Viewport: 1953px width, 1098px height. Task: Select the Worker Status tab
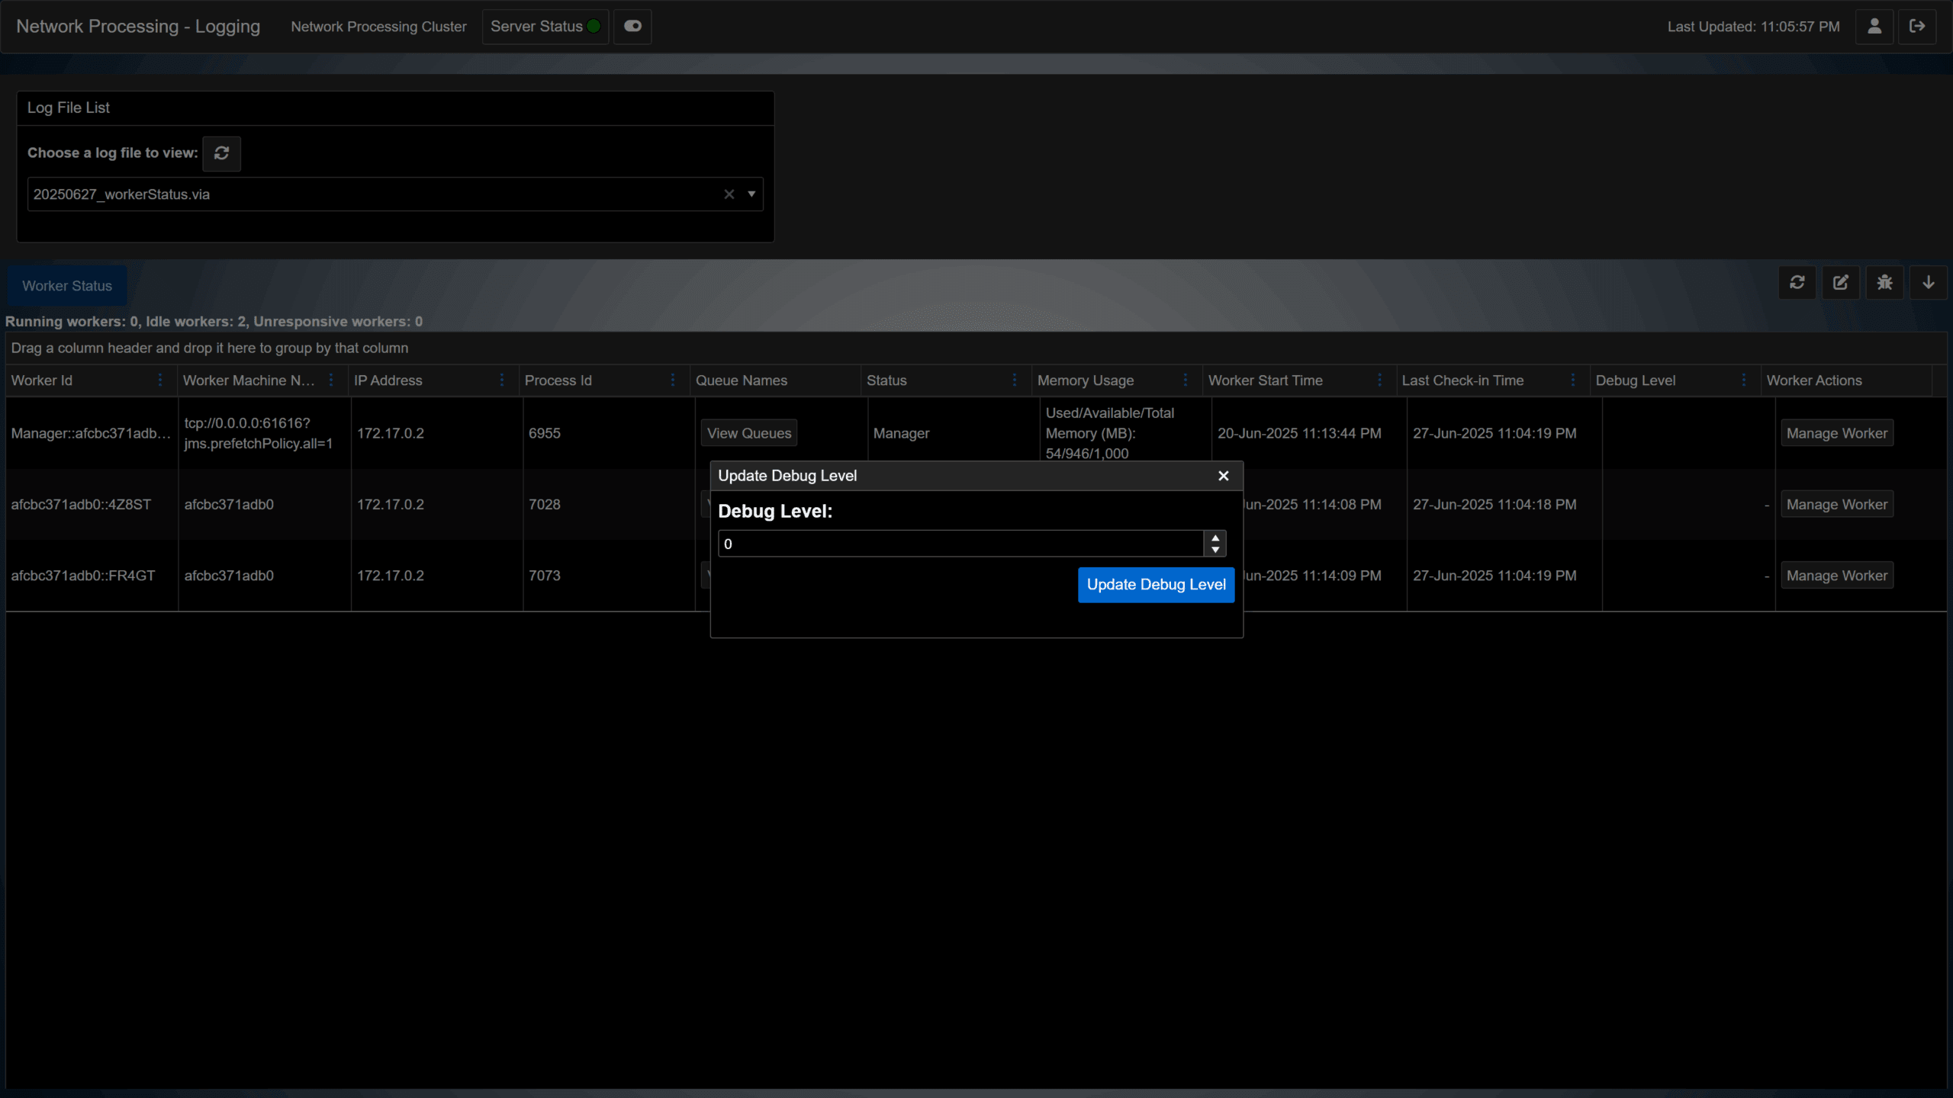click(67, 286)
